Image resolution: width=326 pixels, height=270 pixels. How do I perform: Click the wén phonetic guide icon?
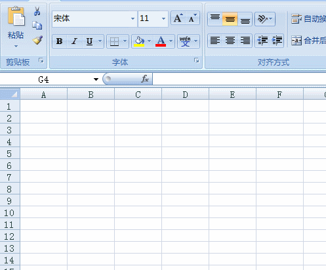pos(185,41)
